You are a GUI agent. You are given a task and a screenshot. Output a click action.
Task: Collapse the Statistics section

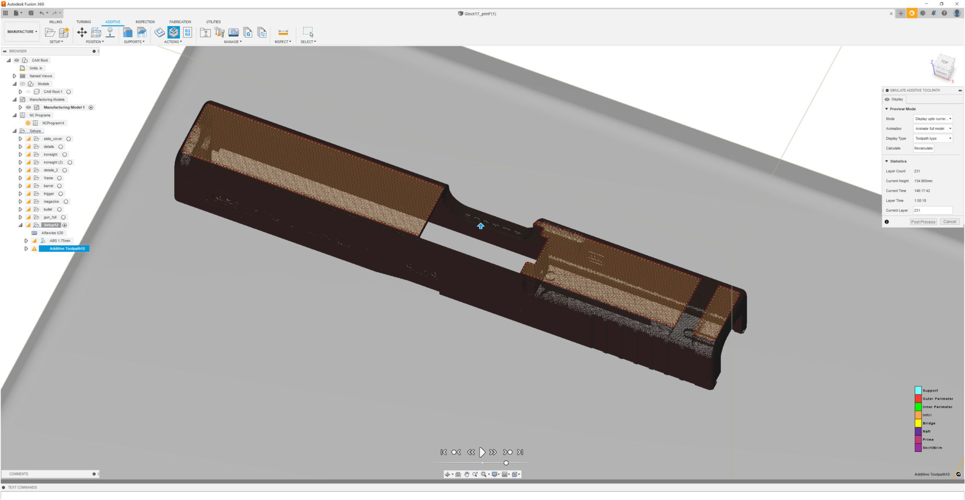(x=887, y=161)
